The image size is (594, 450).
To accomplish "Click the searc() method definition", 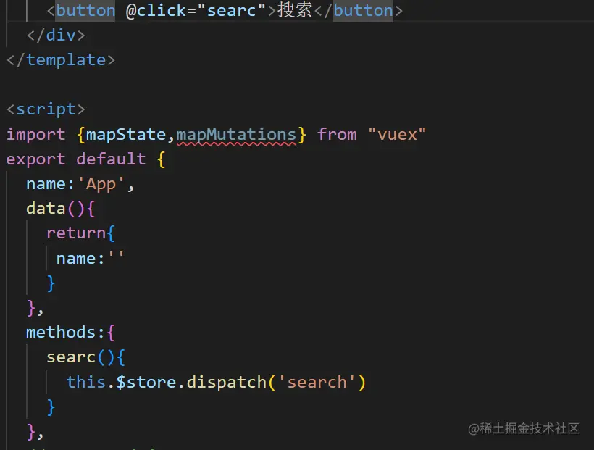I will point(71,357).
